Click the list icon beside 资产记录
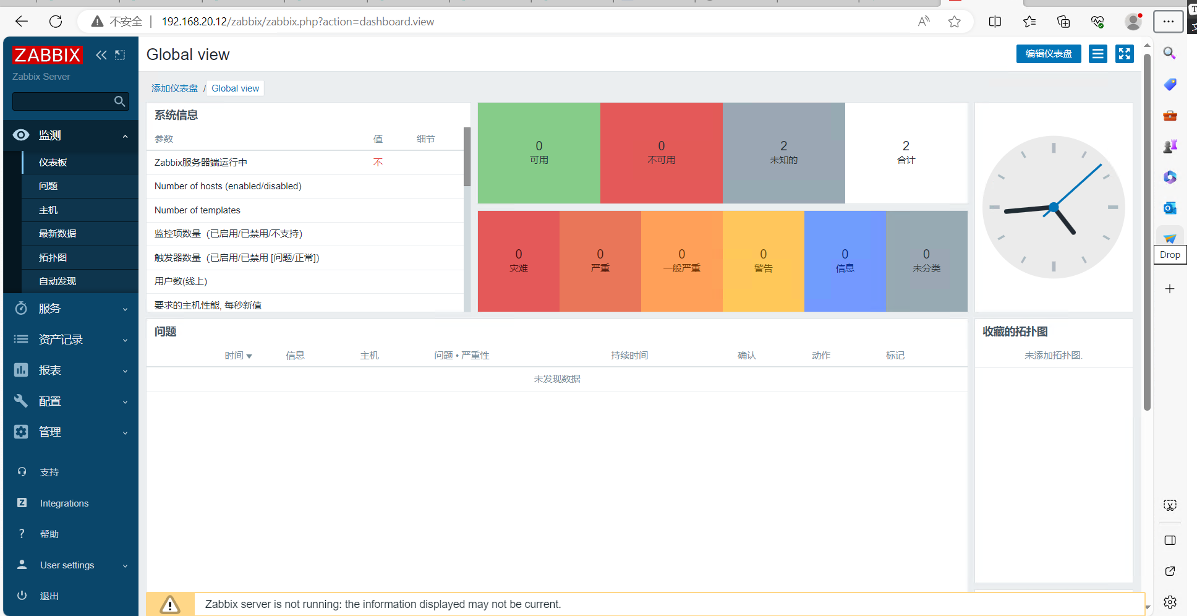 tap(21, 339)
